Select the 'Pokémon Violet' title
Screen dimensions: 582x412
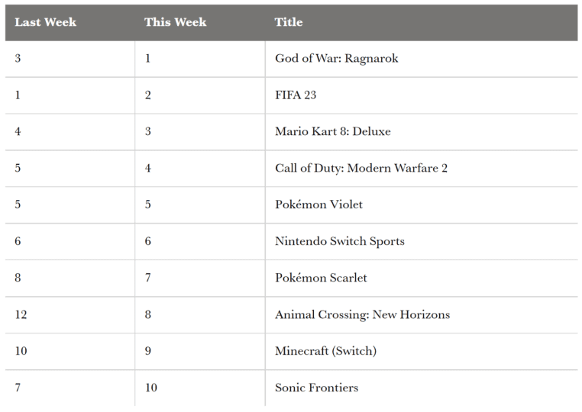(x=318, y=204)
